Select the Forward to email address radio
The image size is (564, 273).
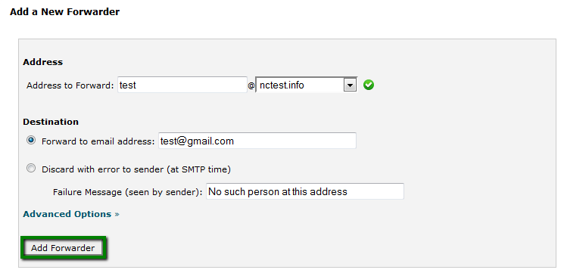pos(31,141)
